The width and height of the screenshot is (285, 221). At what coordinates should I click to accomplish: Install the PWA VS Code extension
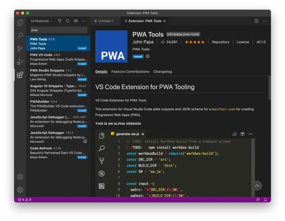click(82, 64)
